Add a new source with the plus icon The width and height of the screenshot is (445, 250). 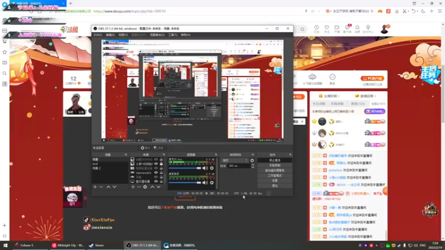point(133,187)
